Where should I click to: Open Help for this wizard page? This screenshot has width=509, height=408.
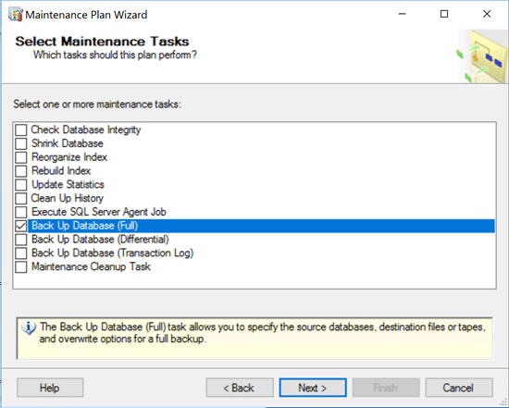pos(50,388)
